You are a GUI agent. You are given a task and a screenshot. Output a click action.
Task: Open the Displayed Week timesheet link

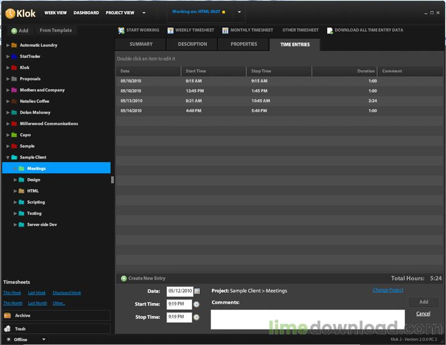[67, 293]
